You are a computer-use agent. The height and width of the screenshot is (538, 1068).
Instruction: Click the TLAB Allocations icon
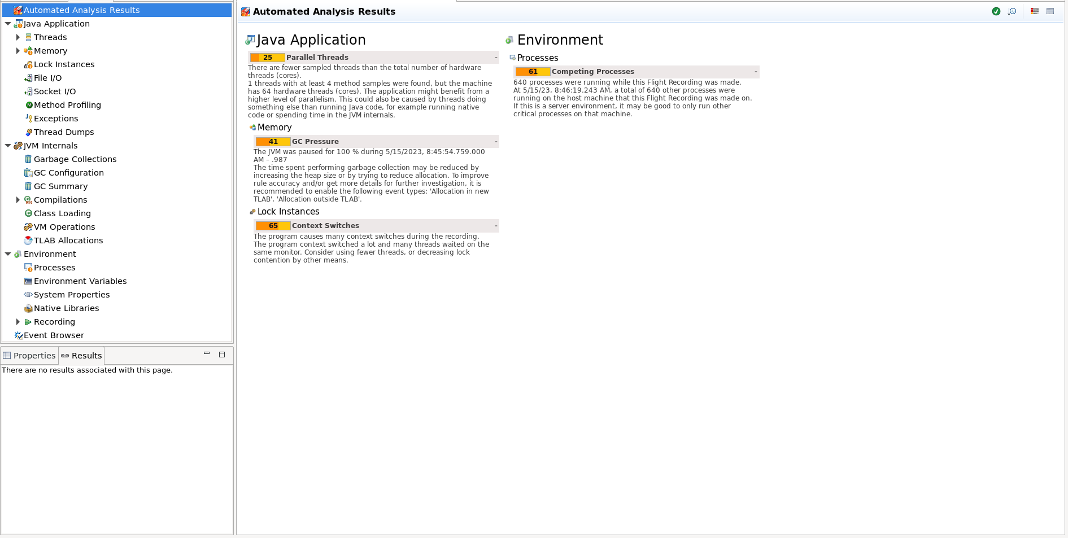coord(28,240)
